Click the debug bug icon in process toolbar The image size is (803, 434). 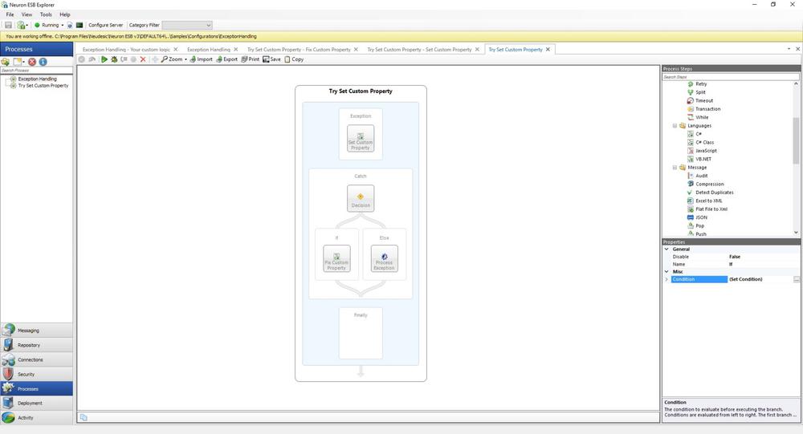coord(114,59)
